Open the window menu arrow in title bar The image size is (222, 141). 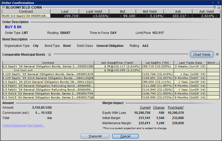213,2
